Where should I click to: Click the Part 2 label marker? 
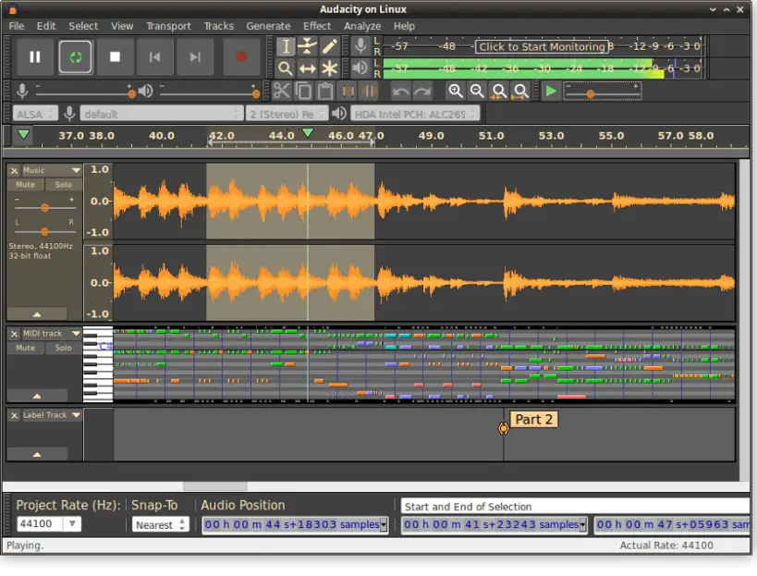[505, 427]
